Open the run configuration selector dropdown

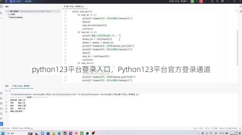pos(179,1)
